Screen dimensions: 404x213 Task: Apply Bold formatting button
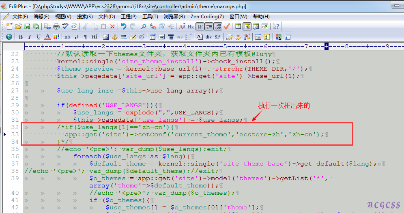tap(21, 37)
